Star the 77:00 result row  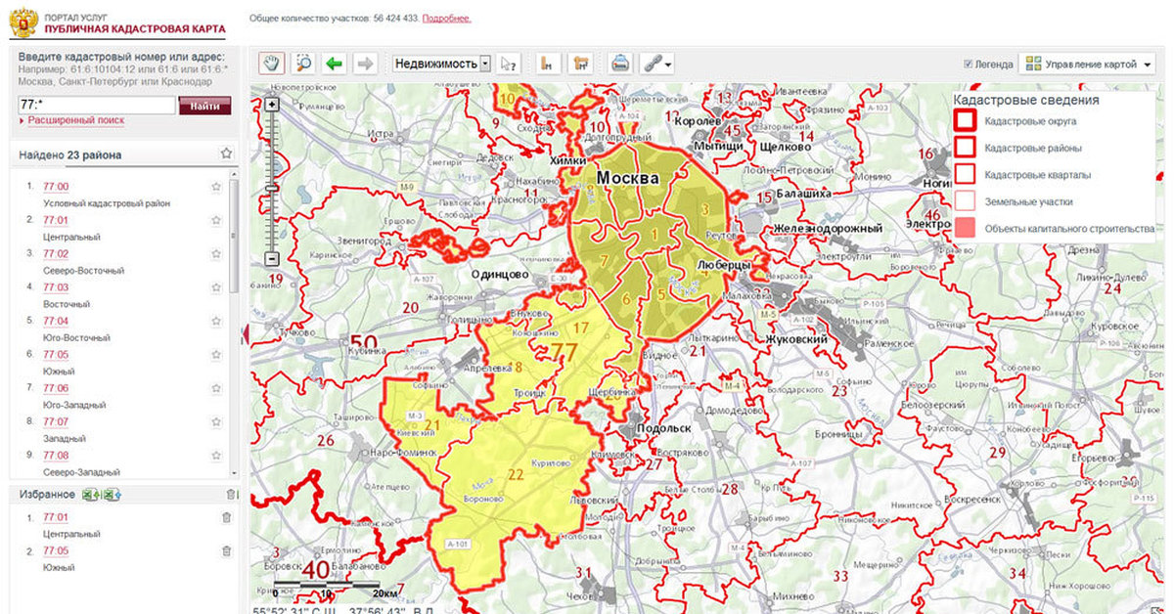tap(216, 187)
